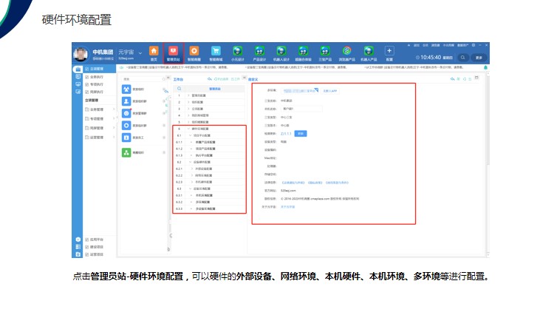Click the blue 更新 button
Image resolution: width=554 pixels, height=312 pixels.
301,133
